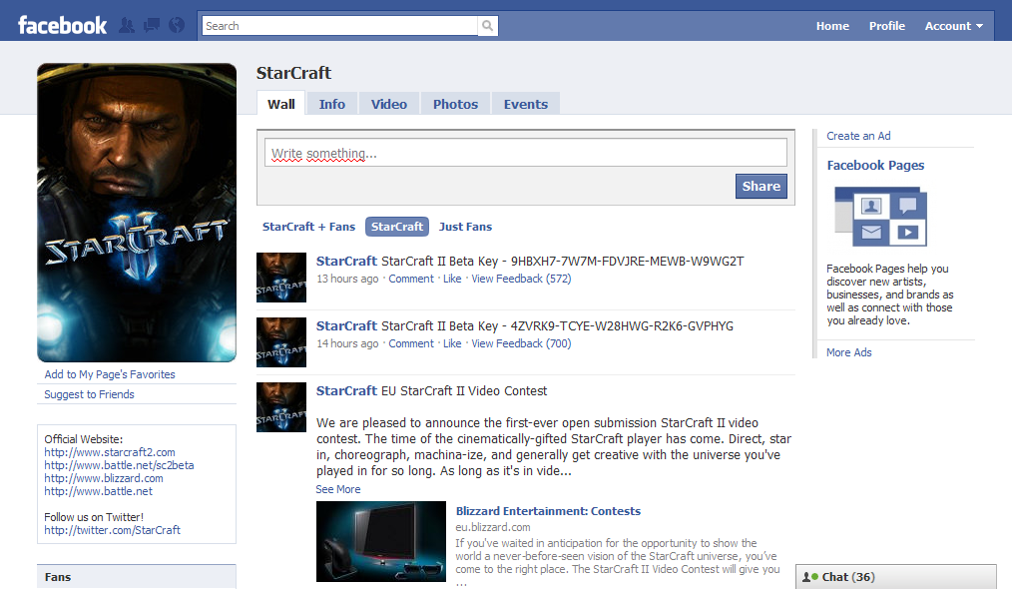
Task: Click the 13 hours ago timestamp
Action: (347, 279)
